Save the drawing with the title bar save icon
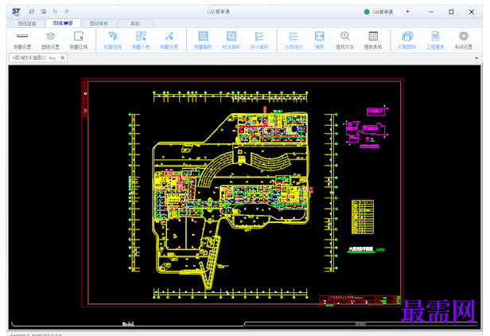The image size is (490, 336). coord(44,12)
